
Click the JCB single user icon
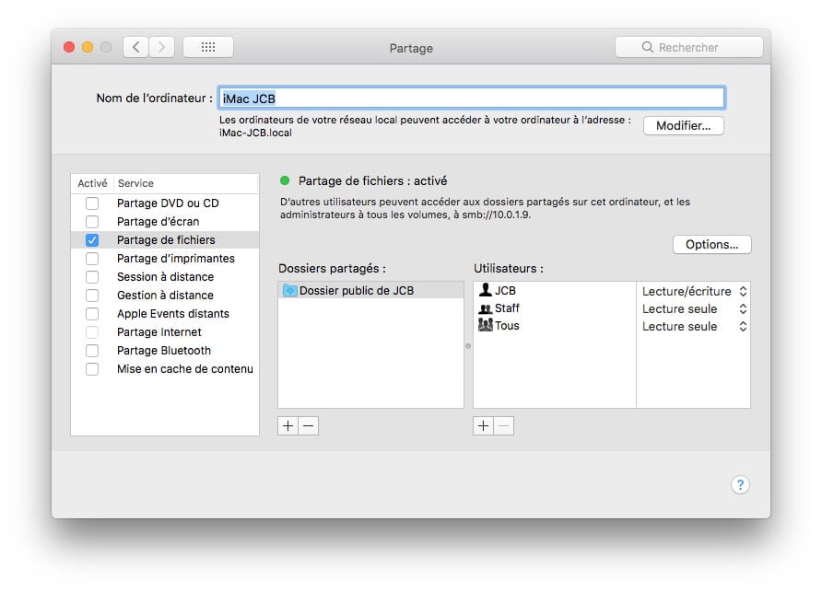pos(486,290)
